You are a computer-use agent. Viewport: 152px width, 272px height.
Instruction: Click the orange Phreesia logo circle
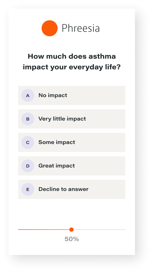(x=49, y=28)
